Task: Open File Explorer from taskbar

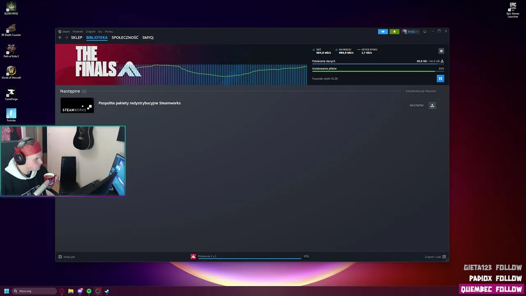Action: pyautogui.click(x=71, y=291)
